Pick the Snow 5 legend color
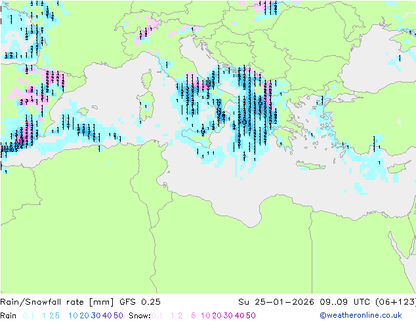This screenshot has height=321, width=416. pyautogui.click(x=194, y=316)
